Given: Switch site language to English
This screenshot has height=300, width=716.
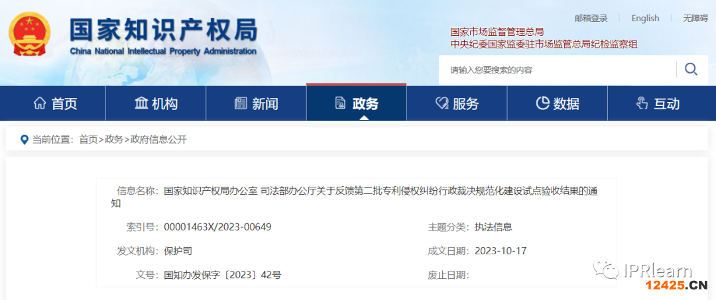Looking at the screenshot, I should [645, 18].
